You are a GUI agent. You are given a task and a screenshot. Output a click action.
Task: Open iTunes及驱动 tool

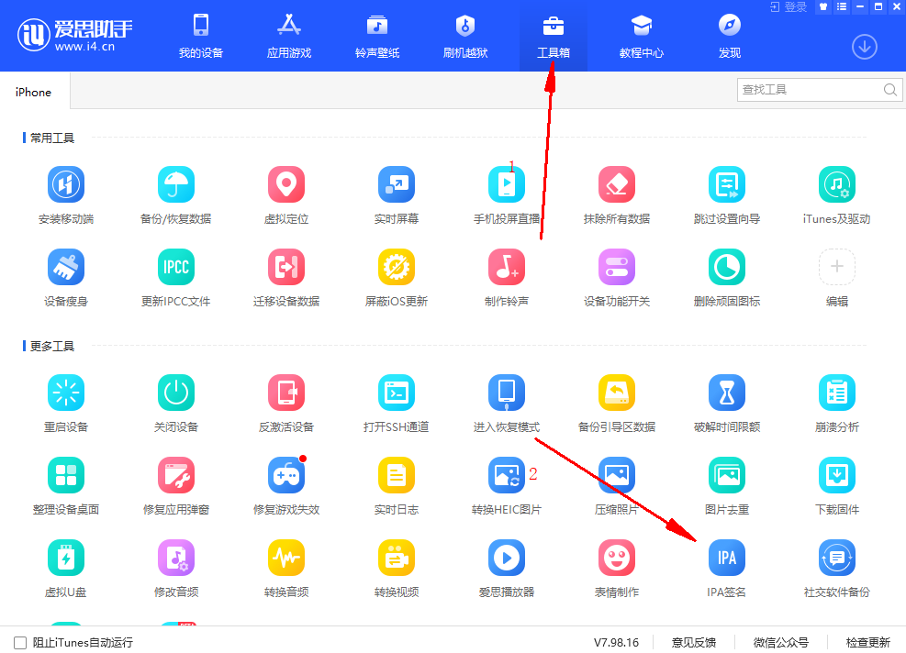coord(836,184)
